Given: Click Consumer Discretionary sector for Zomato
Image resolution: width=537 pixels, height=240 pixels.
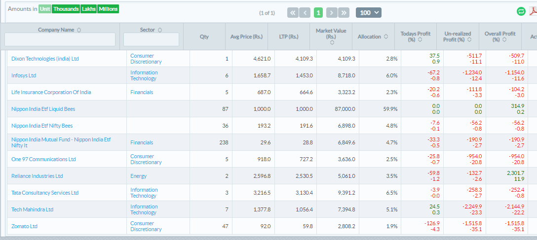Looking at the screenshot, I should coord(146,226).
